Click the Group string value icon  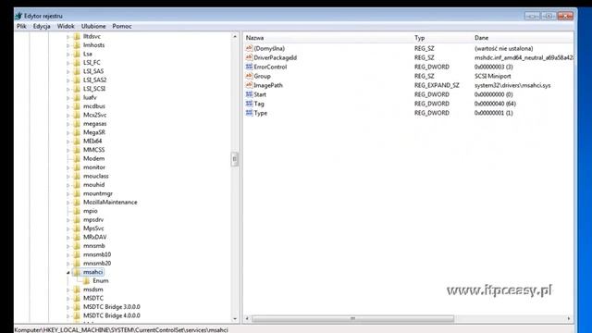click(x=249, y=76)
